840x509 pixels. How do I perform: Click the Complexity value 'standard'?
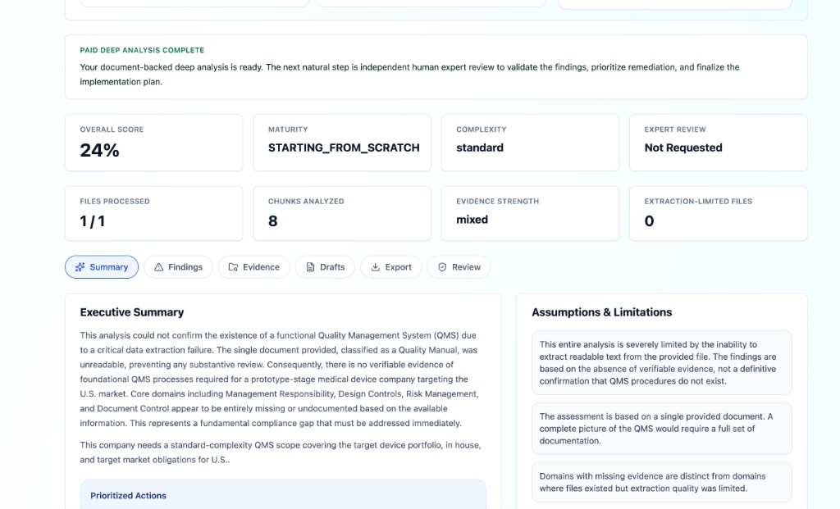click(x=480, y=148)
